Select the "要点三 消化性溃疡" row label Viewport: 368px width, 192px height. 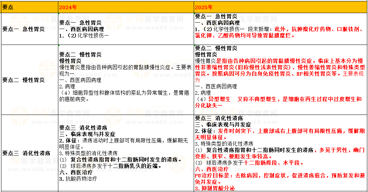(26, 153)
